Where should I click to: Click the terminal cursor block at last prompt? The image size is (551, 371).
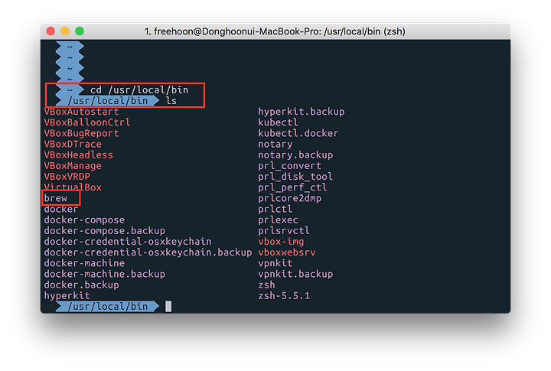[168, 306]
